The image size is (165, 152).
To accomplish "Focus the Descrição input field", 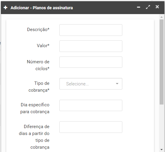I will (x=91, y=30).
